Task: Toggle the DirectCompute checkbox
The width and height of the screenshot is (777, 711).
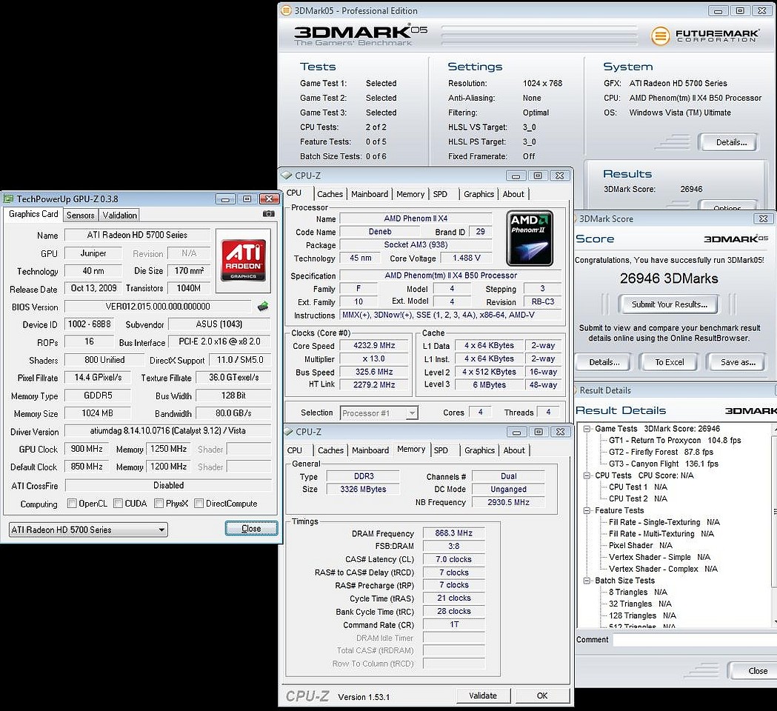Action: 199,504
